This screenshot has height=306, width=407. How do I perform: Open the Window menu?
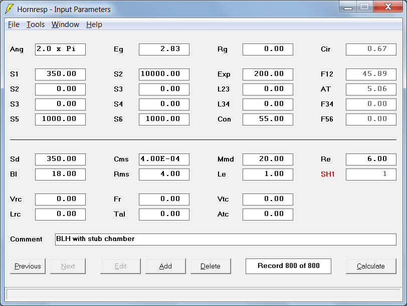click(x=65, y=24)
